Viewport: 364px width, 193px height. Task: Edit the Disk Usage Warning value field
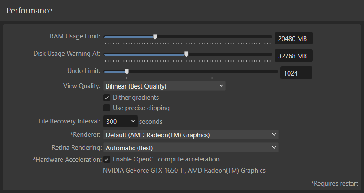click(293, 56)
